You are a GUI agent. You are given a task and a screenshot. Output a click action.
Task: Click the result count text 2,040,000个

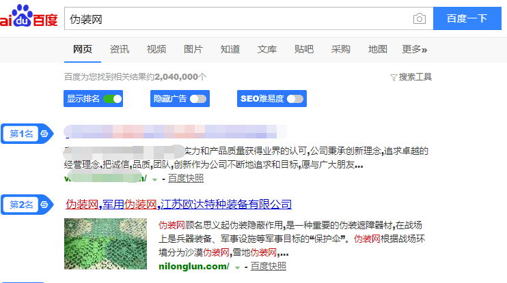pos(180,77)
